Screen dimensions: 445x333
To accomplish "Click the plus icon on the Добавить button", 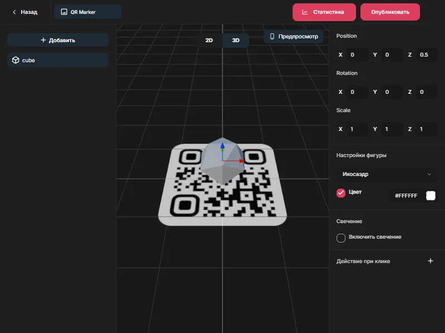I will pyautogui.click(x=43, y=40).
